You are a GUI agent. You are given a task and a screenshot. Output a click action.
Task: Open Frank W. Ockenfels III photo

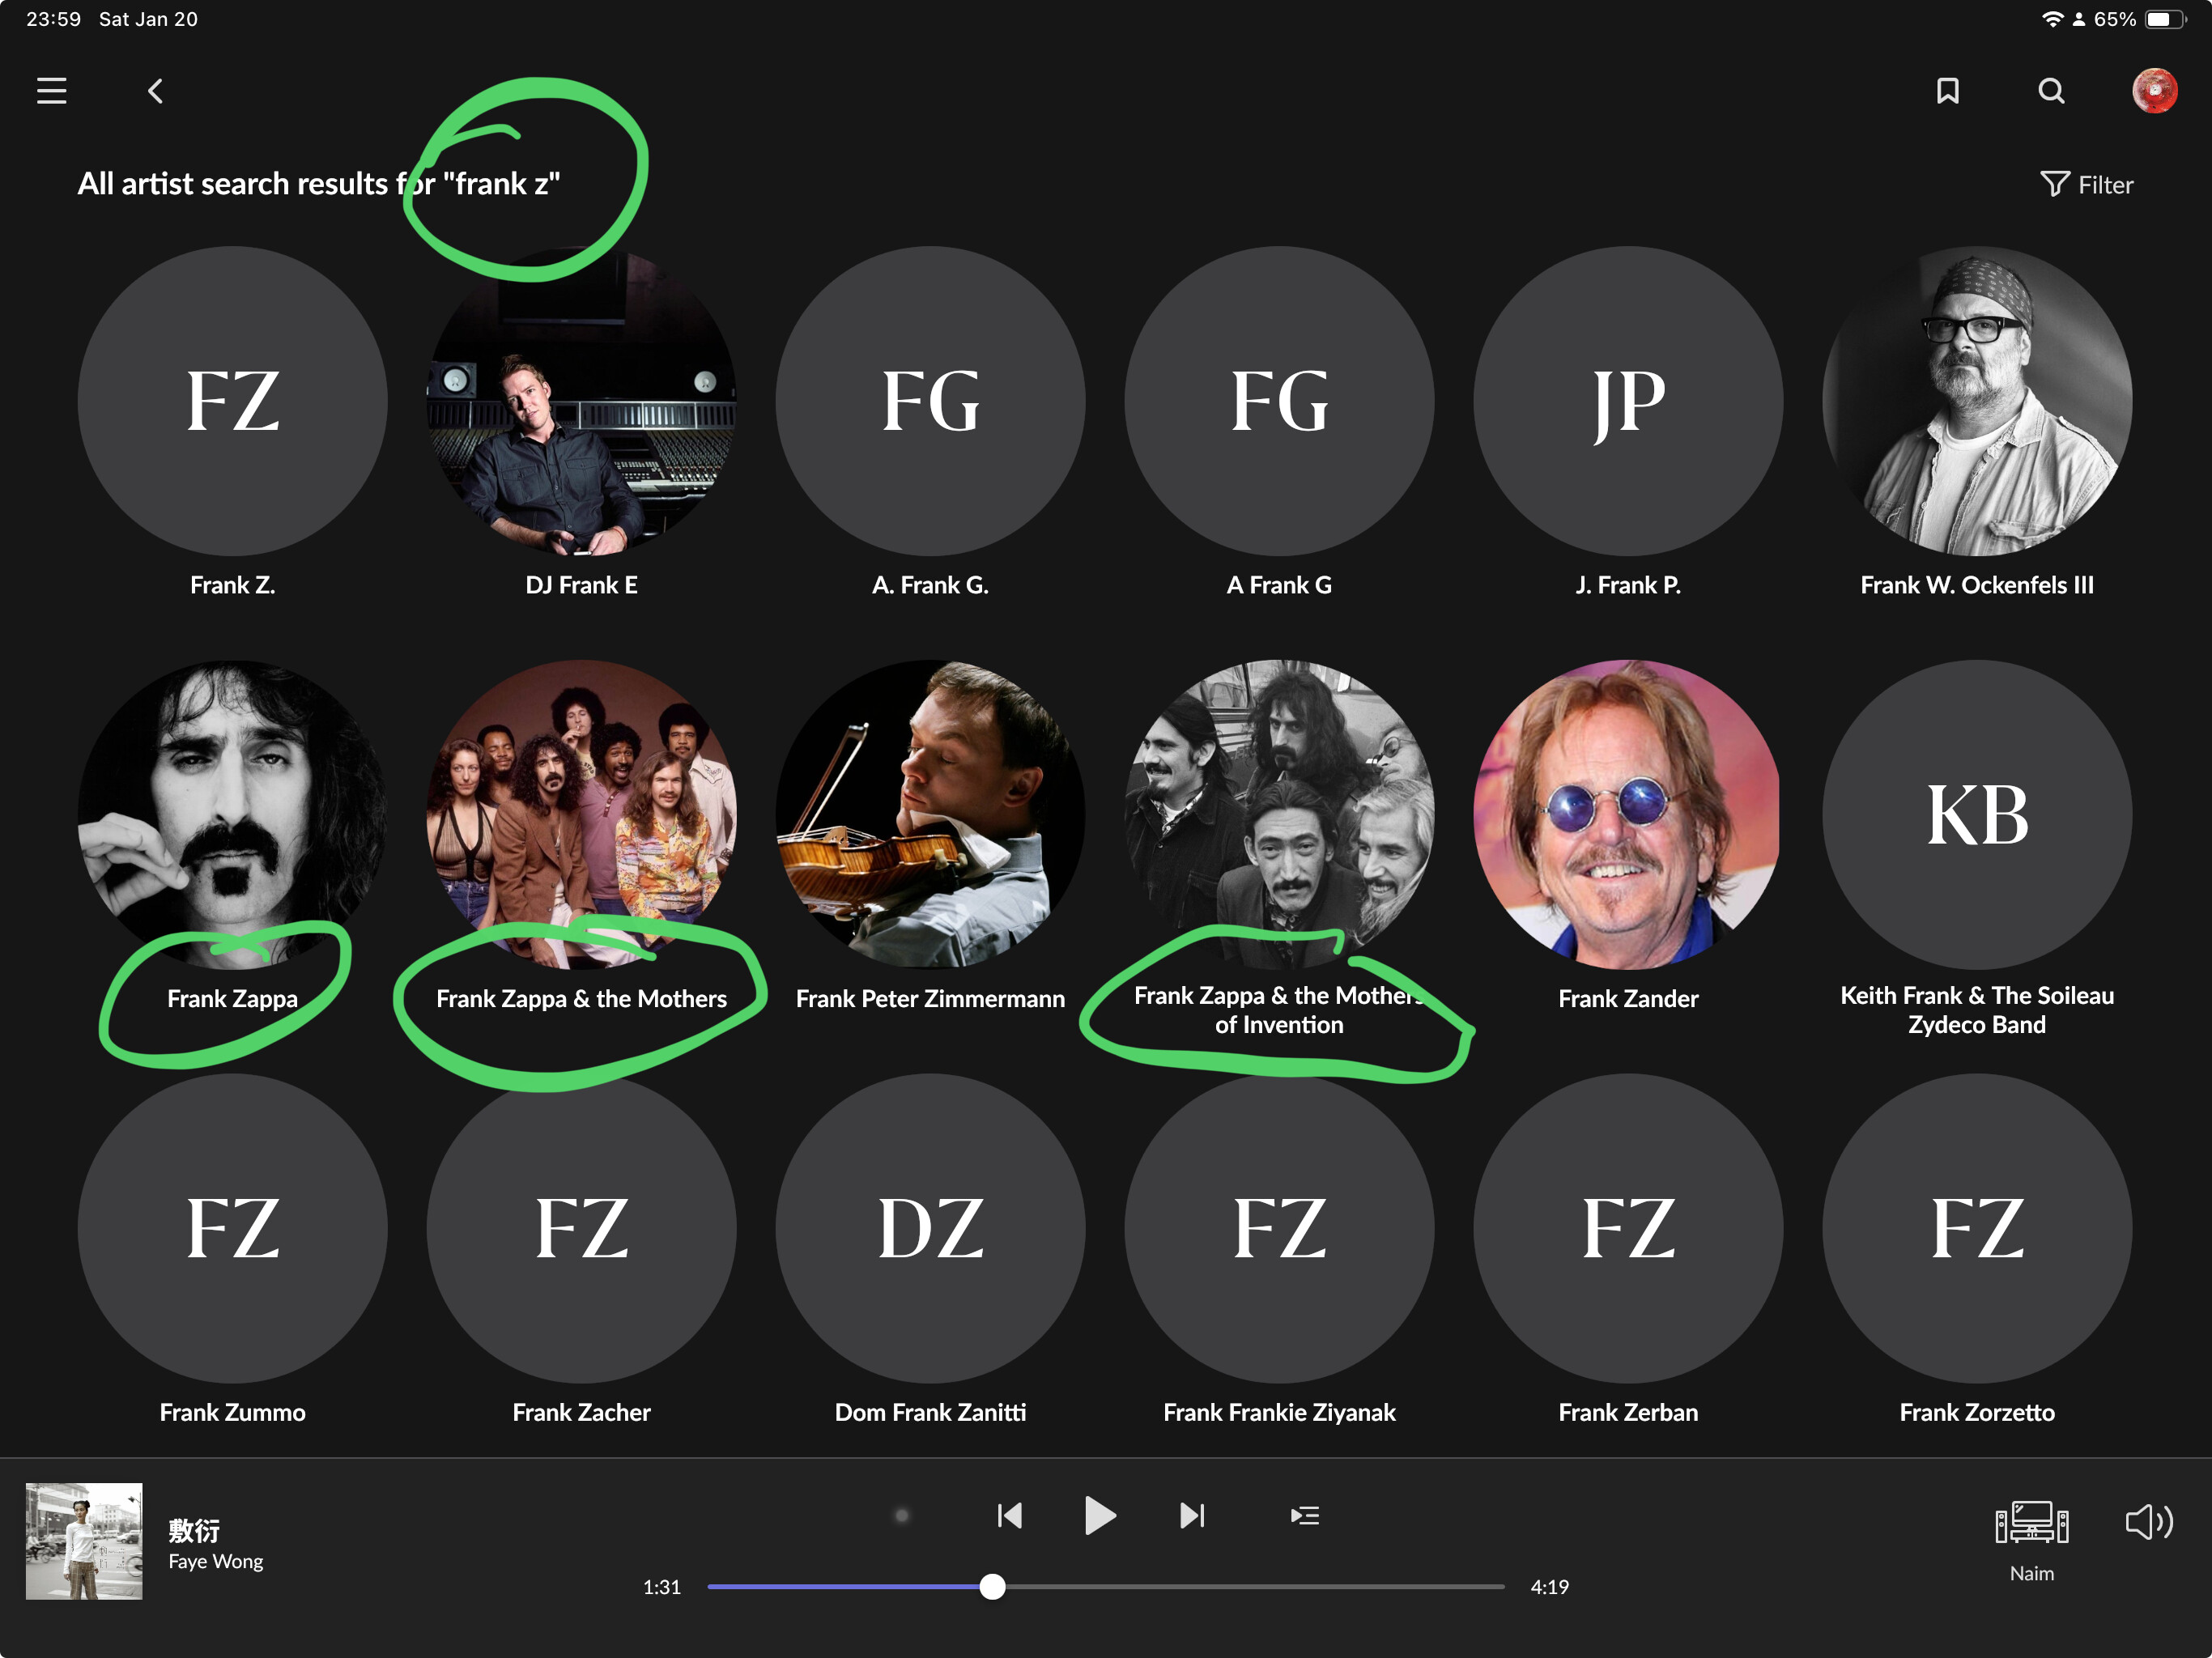(x=1977, y=401)
